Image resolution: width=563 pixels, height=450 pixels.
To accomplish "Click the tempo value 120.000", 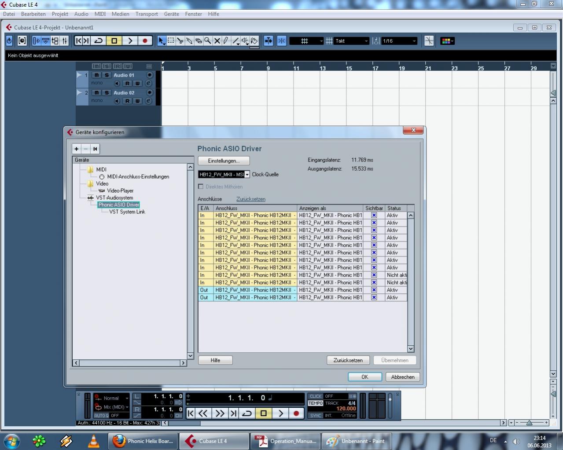I will 346,409.
